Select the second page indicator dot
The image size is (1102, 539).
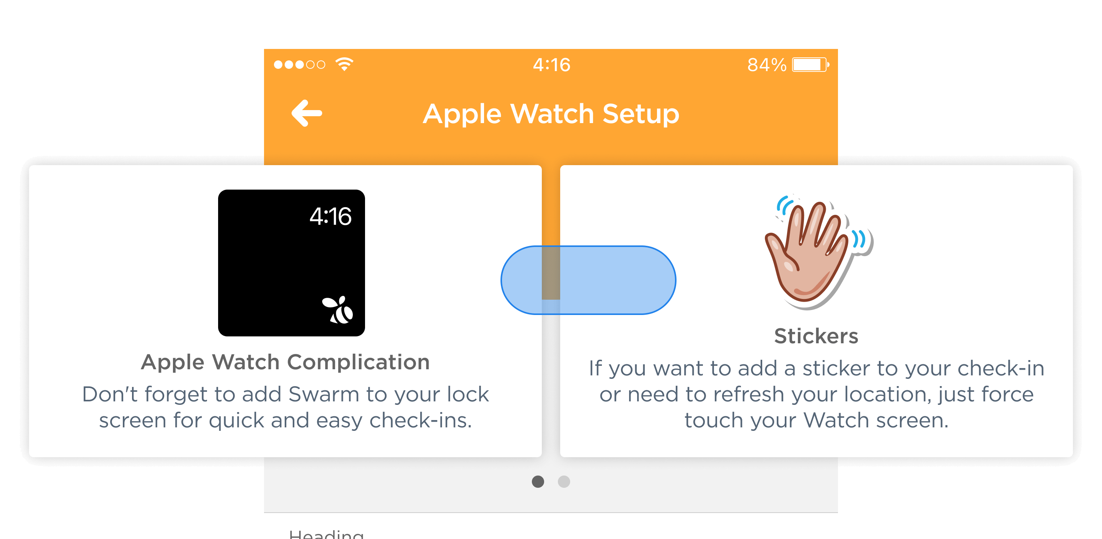click(x=564, y=482)
